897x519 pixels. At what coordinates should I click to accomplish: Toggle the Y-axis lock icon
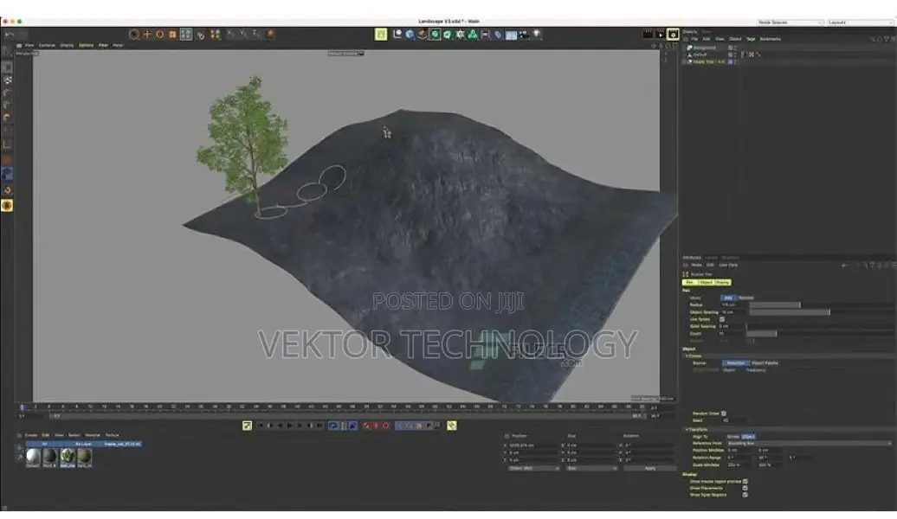243,35
